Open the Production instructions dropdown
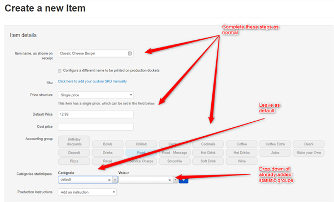This screenshot has width=334, height=202. 87,192
